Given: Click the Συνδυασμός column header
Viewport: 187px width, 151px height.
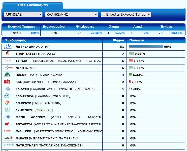Looking at the screenshot, I should [x=16, y=40].
